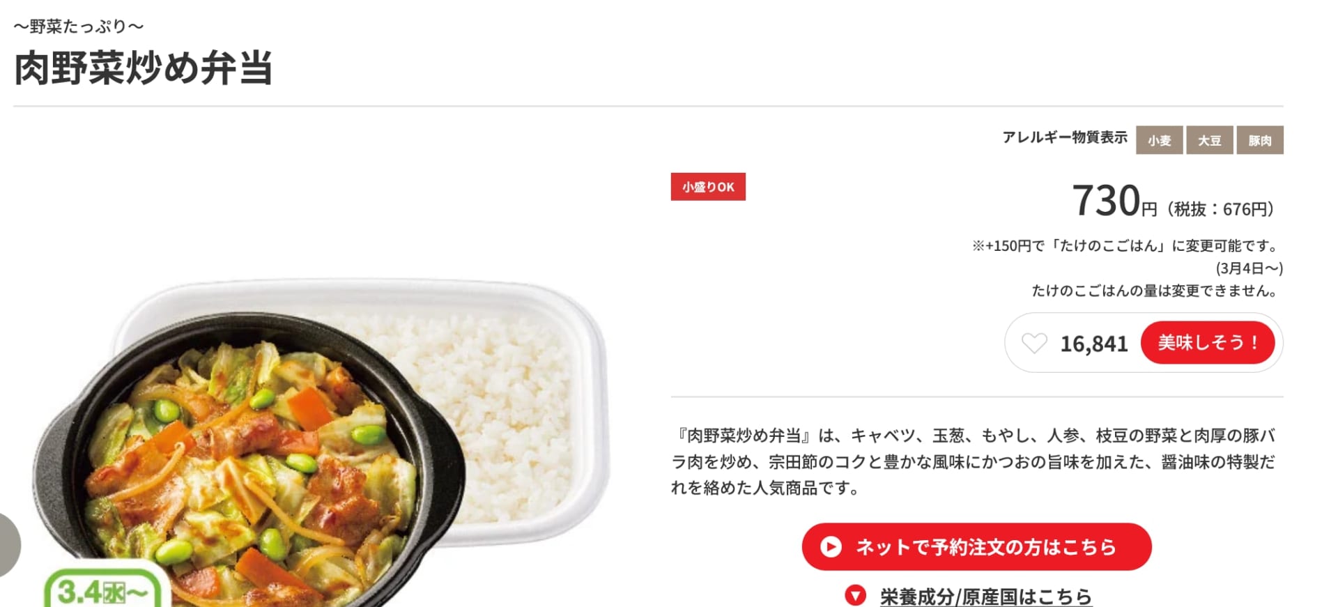Click the gray circle at left edge
Image resolution: width=1338 pixels, height=607 pixels.
pyautogui.click(x=8, y=545)
